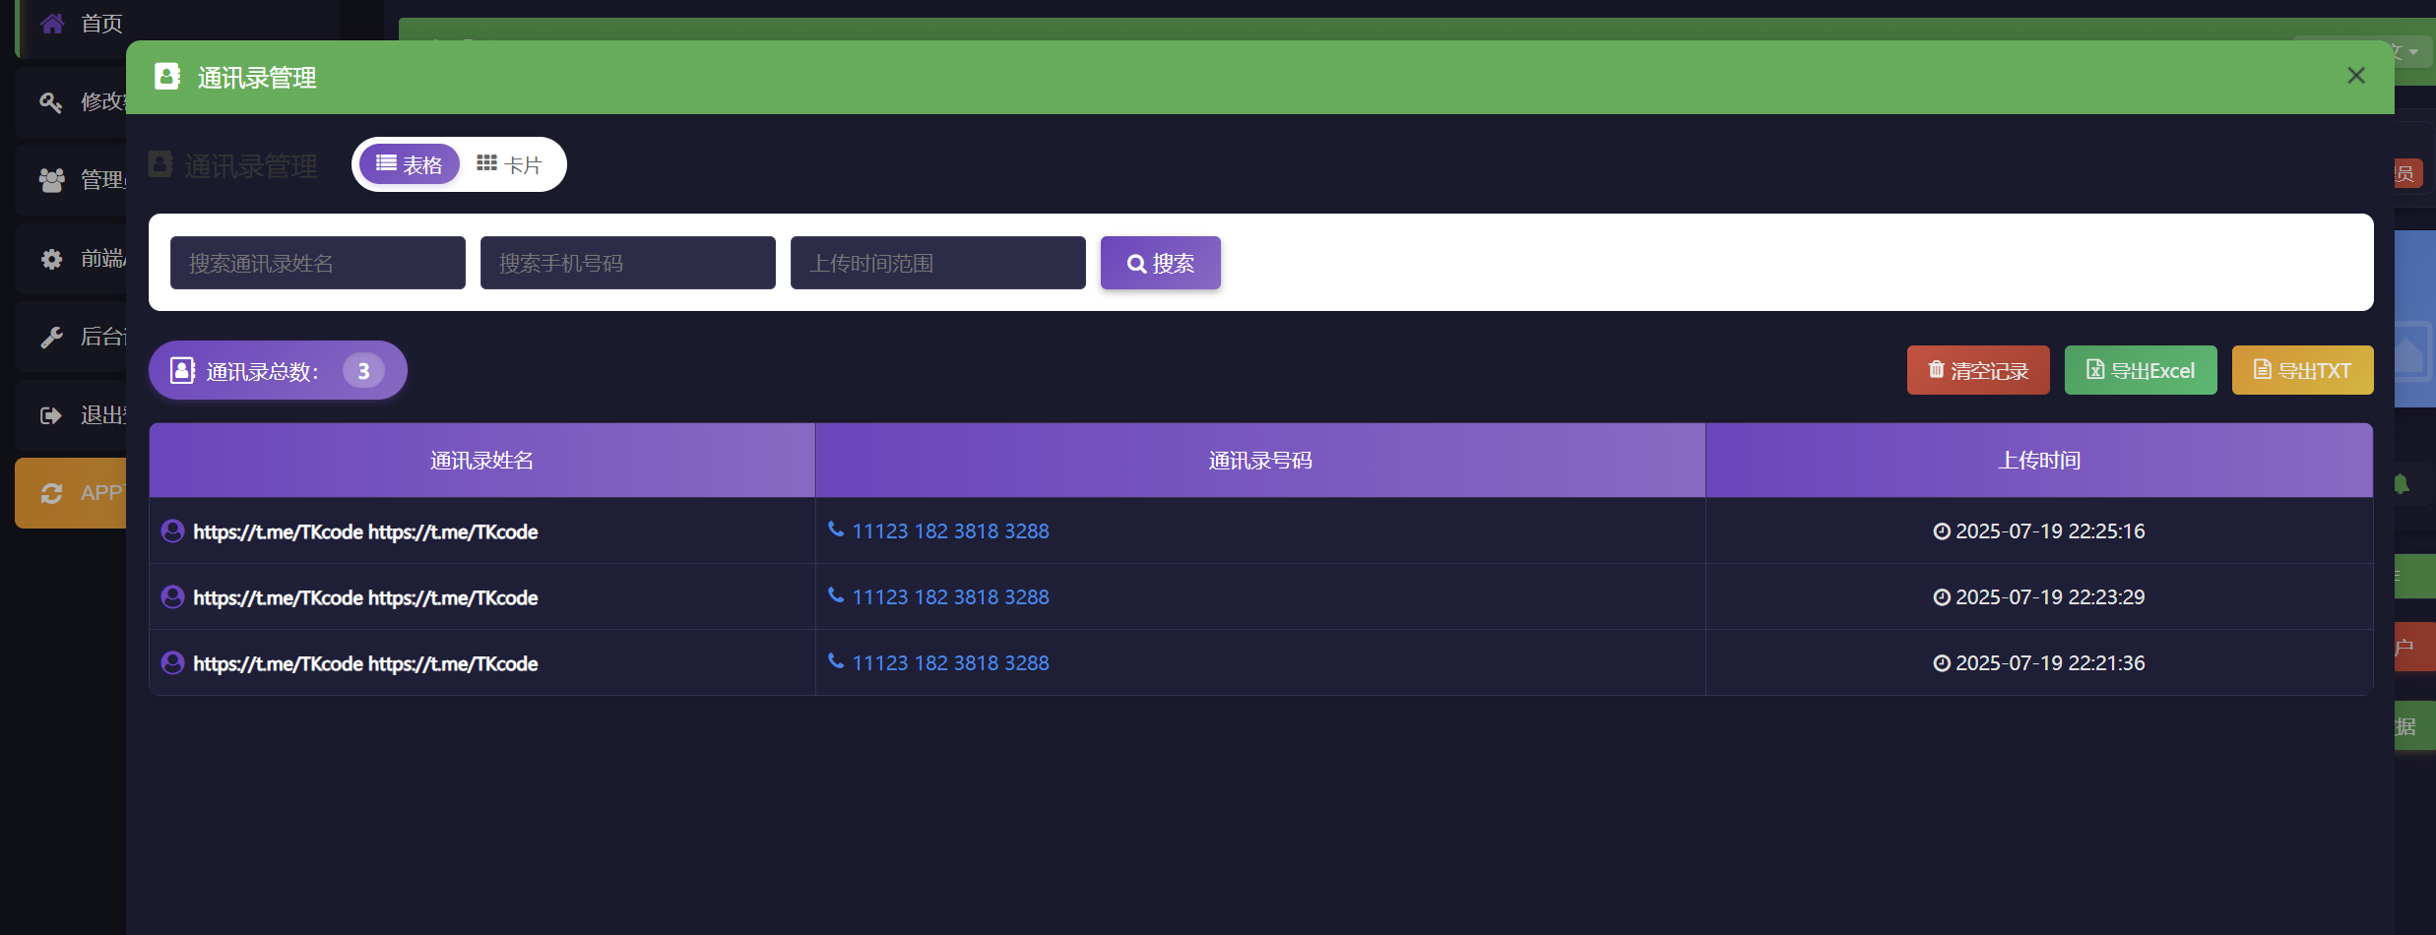Export contacts with 导出Excel button
Viewport: 2436px width, 935px height.
[2140, 370]
